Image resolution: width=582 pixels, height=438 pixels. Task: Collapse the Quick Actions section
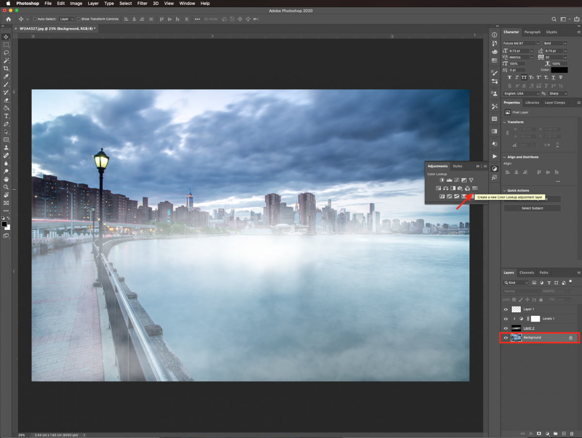click(x=505, y=191)
